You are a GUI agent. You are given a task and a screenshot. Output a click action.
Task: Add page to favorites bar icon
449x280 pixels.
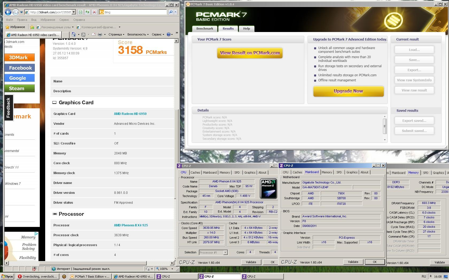pos(32,27)
